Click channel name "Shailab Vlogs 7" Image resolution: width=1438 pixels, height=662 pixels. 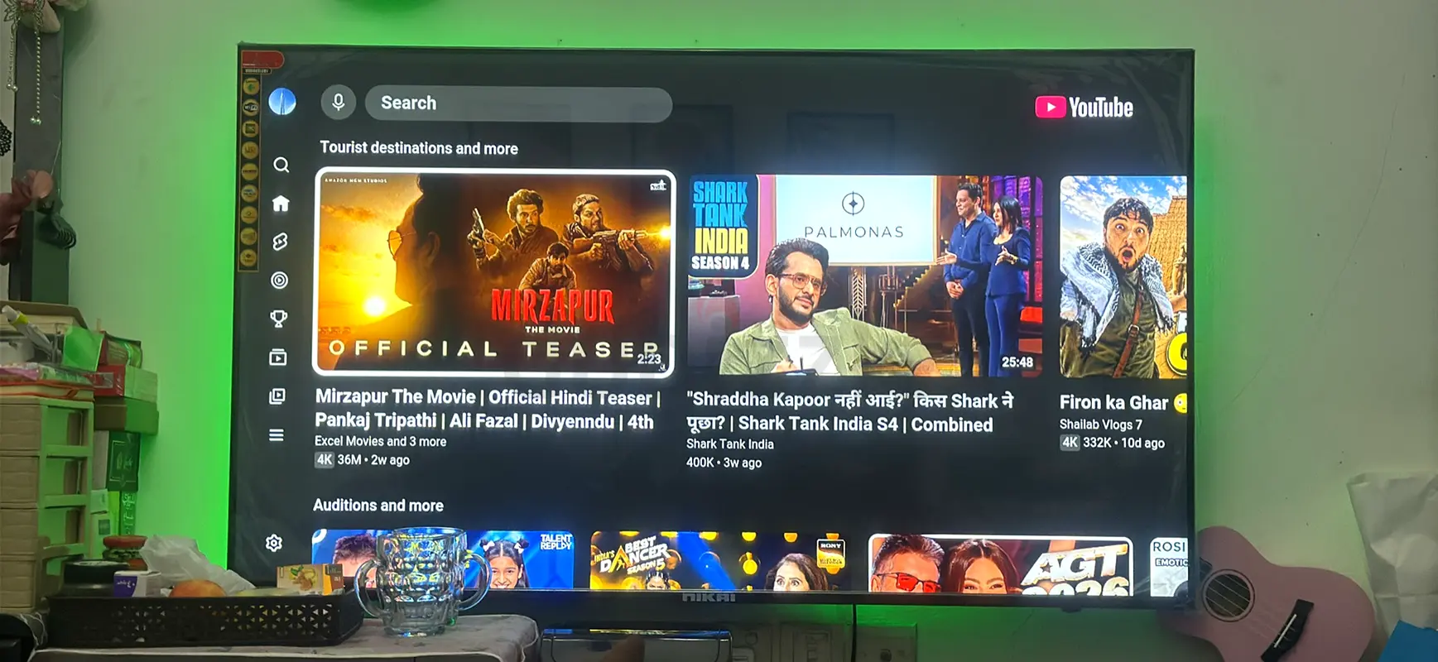coord(1101,425)
